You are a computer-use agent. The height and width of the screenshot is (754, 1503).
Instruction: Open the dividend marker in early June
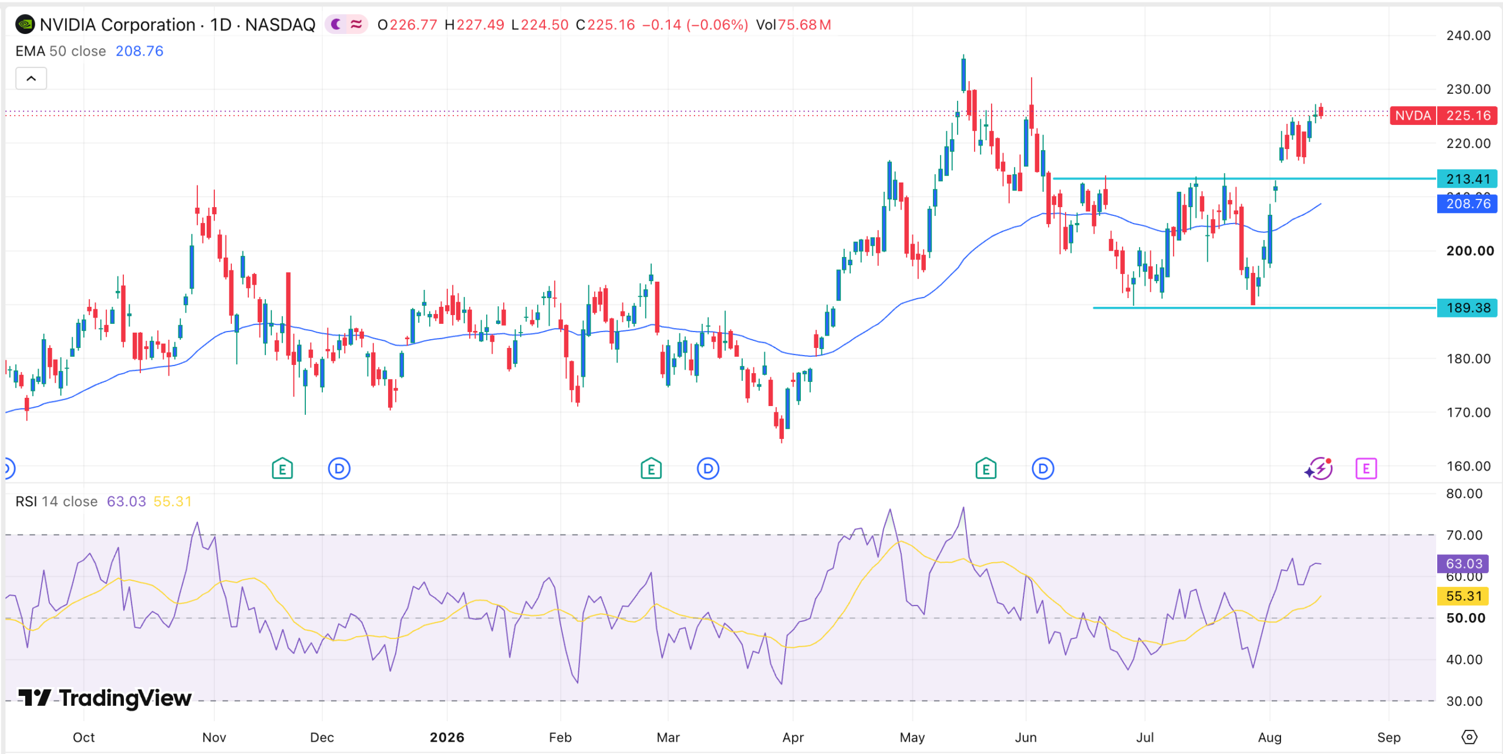[1043, 469]
